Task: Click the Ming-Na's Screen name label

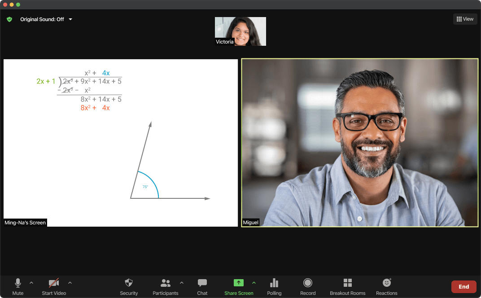Action: point(25,223)
